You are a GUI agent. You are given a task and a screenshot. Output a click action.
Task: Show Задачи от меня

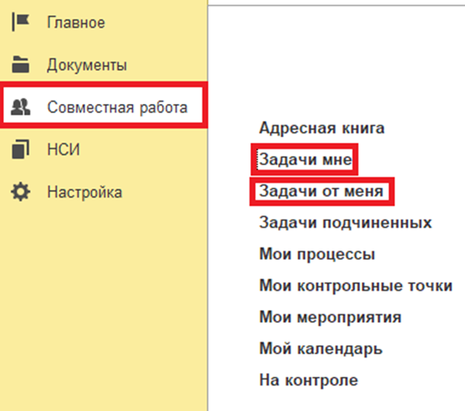tap(322, 192)
